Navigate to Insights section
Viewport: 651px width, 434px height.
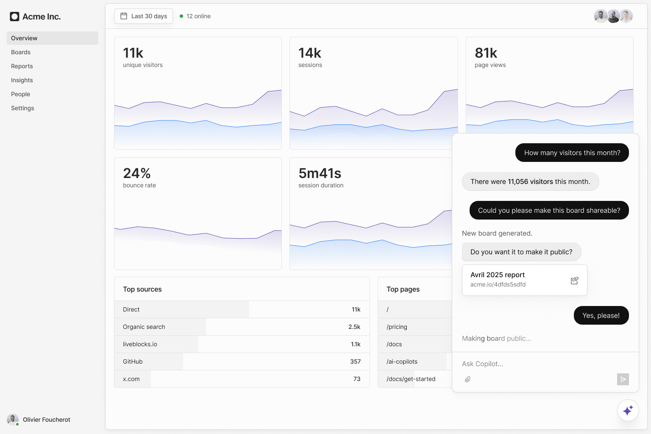tap(22, 80)
